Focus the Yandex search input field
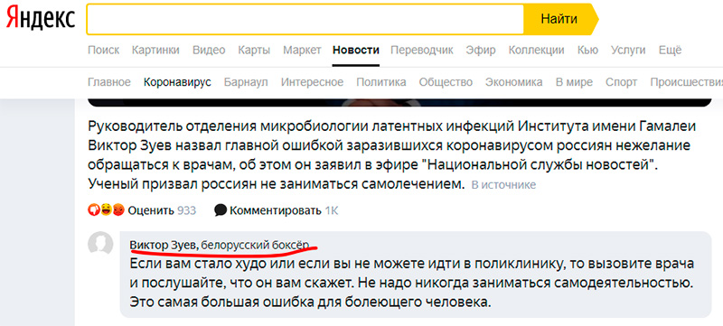This screenshot has width=723, height=326. 305,19
